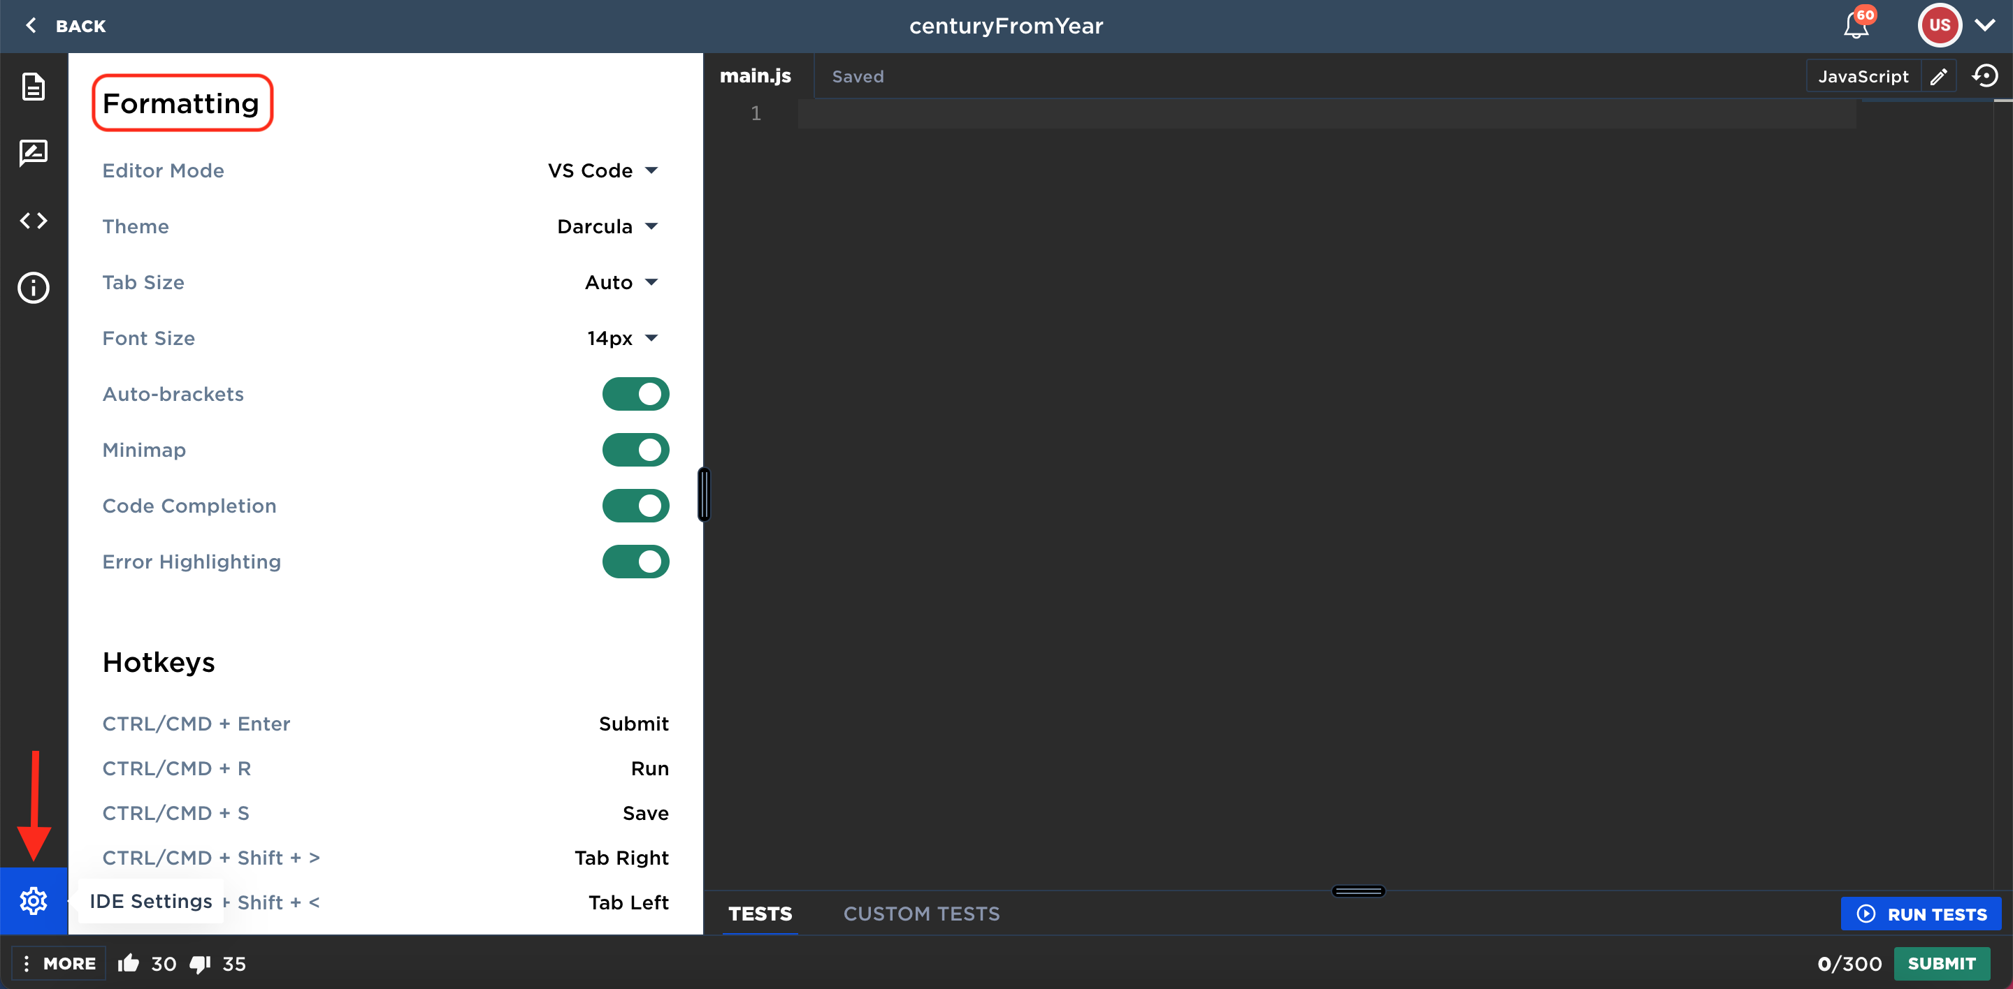The height and width of the screenshot is (989, 2013).
Task: Open the code brackets sidebar icon
Action: coord(33,221)
